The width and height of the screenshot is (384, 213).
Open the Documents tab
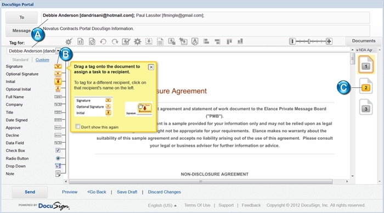coord(363,41)
